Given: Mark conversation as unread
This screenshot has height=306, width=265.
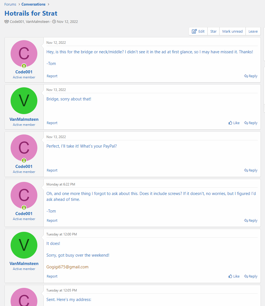Looking at the screenshot, I should tap(232, 31).
